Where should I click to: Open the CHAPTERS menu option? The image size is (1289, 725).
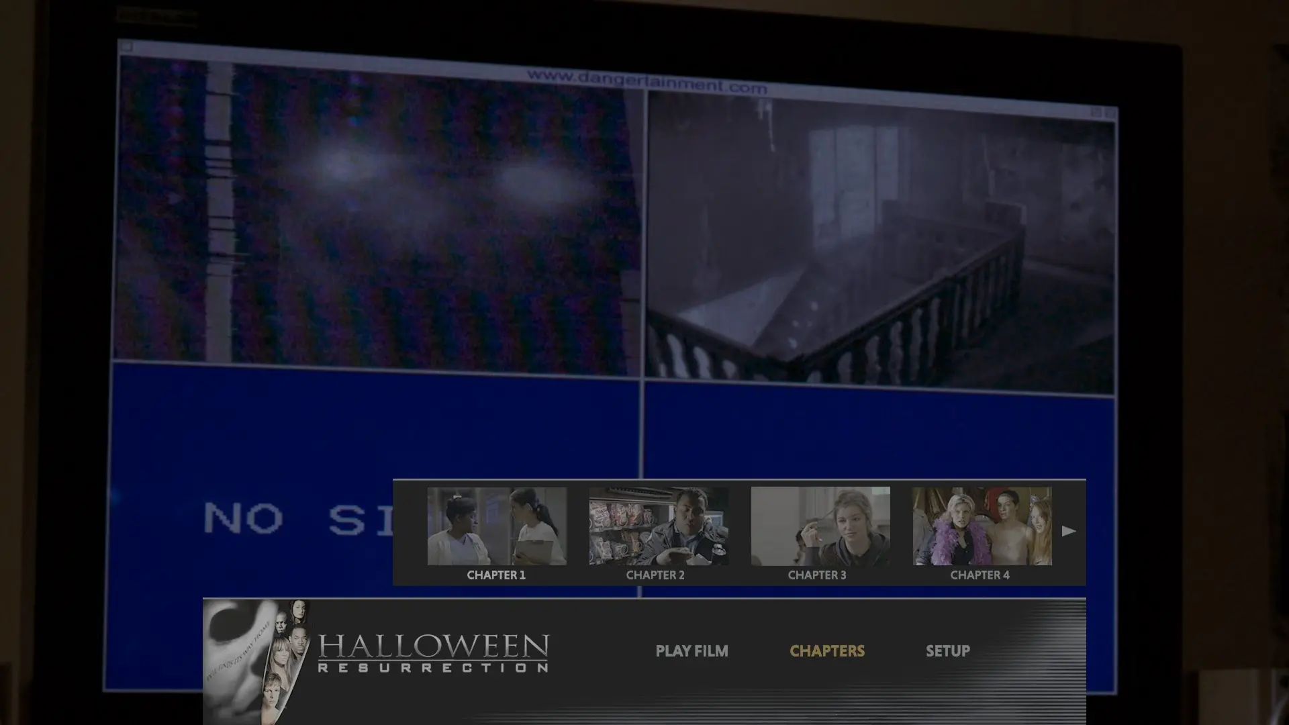click(x=826, y=650)
